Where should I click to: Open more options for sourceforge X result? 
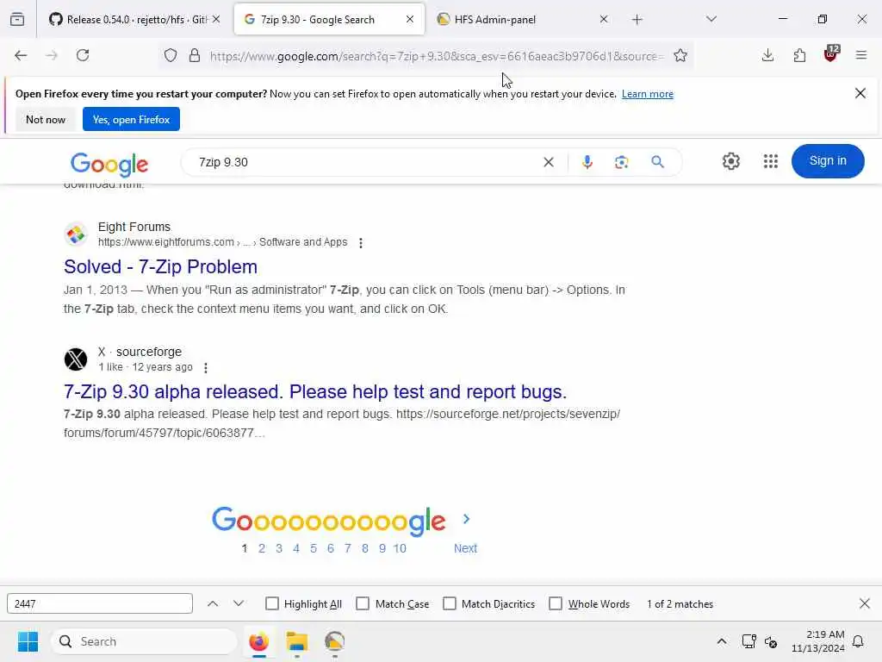click(206, 367)
